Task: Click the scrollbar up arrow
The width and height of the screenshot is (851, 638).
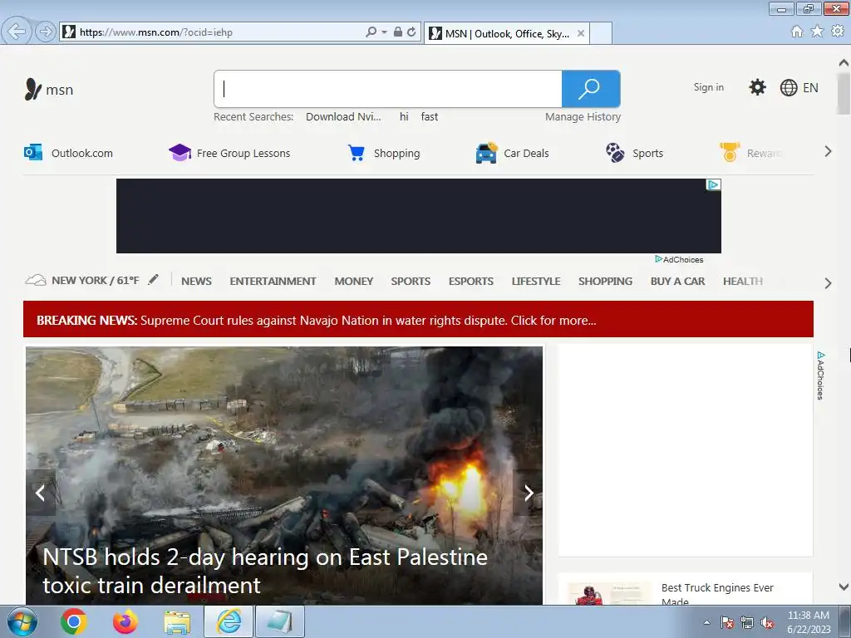Action: [844, 63]
